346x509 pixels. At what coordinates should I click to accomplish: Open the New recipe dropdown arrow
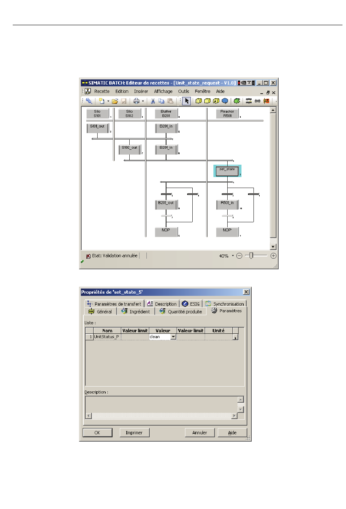(x=108, y=101)
